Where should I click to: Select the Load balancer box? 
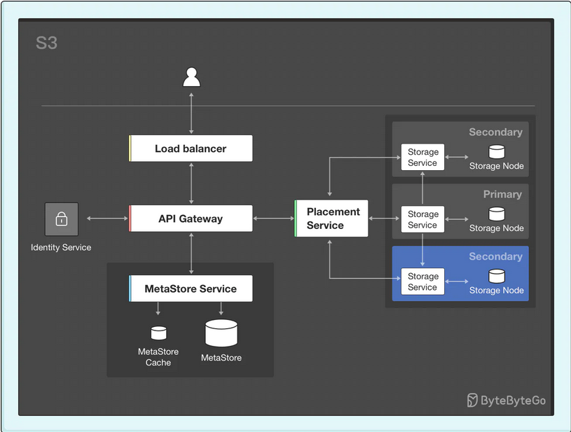point(191,148)
